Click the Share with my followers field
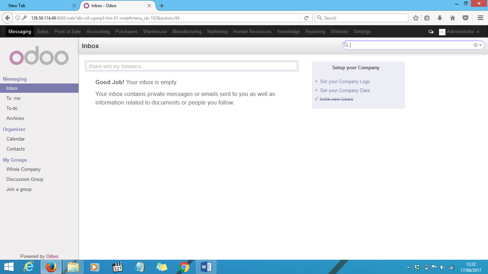The height and width of the screenshot is (274, 488). tap(192, 66)
